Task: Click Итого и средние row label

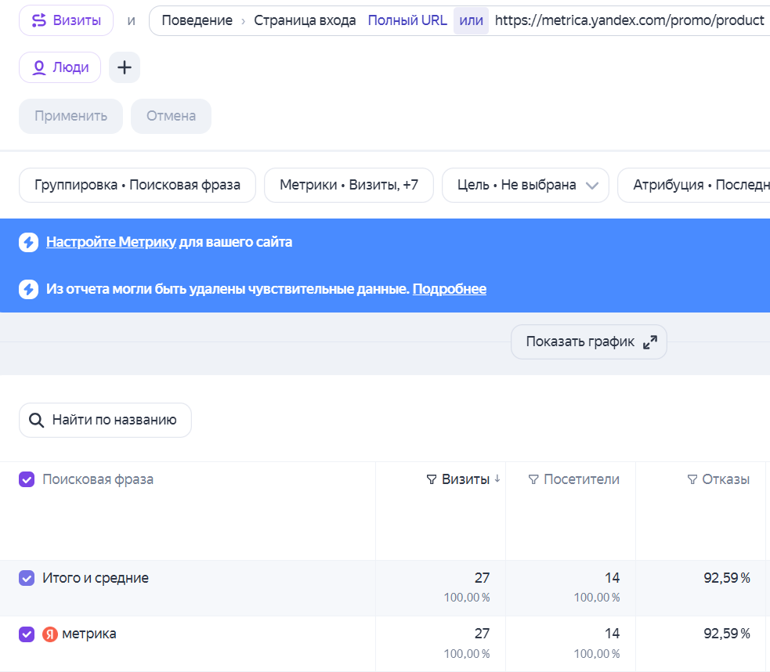Action: click(96, 578)
